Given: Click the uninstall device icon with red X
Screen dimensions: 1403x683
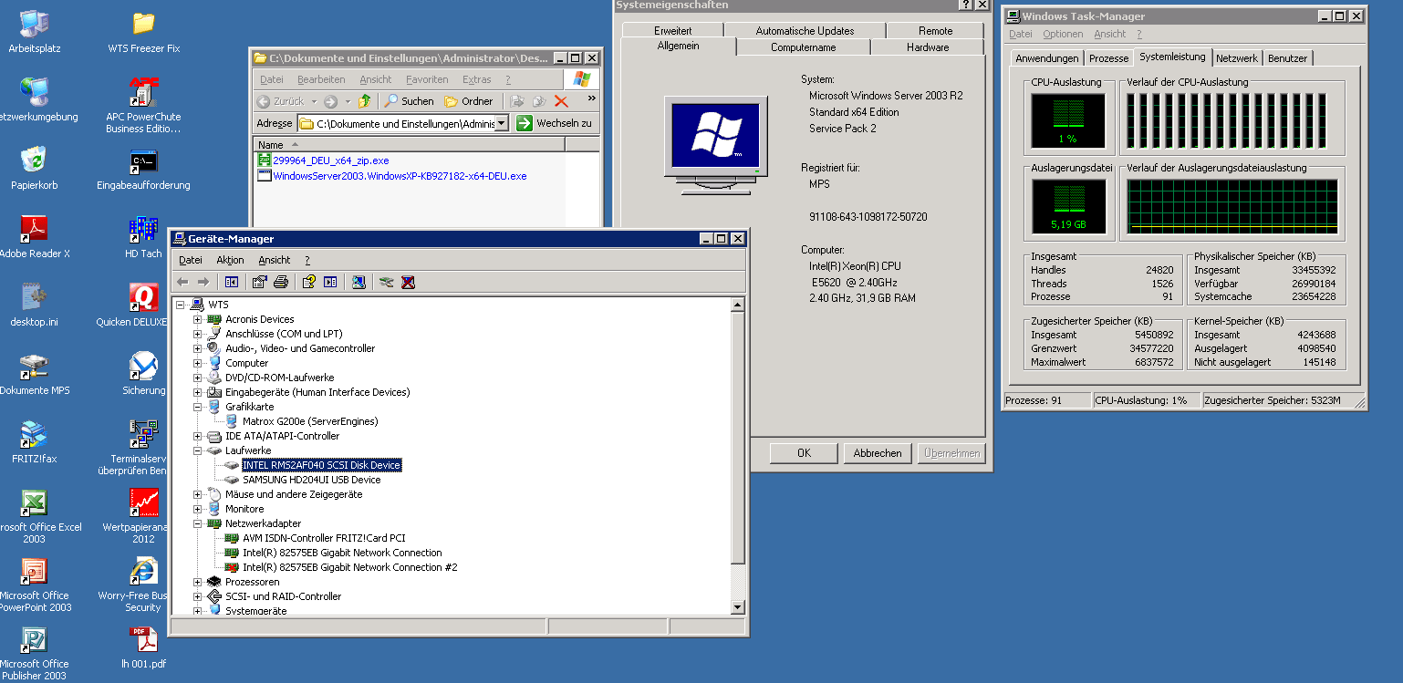Looking at the screenshot, I should (x=408, y=282).
